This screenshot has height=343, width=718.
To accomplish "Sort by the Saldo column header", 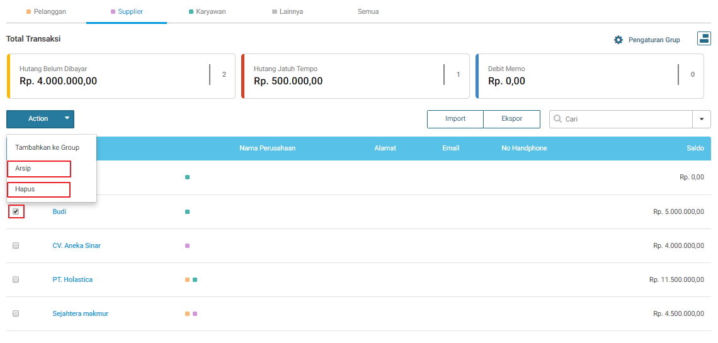I will [695, 148].
